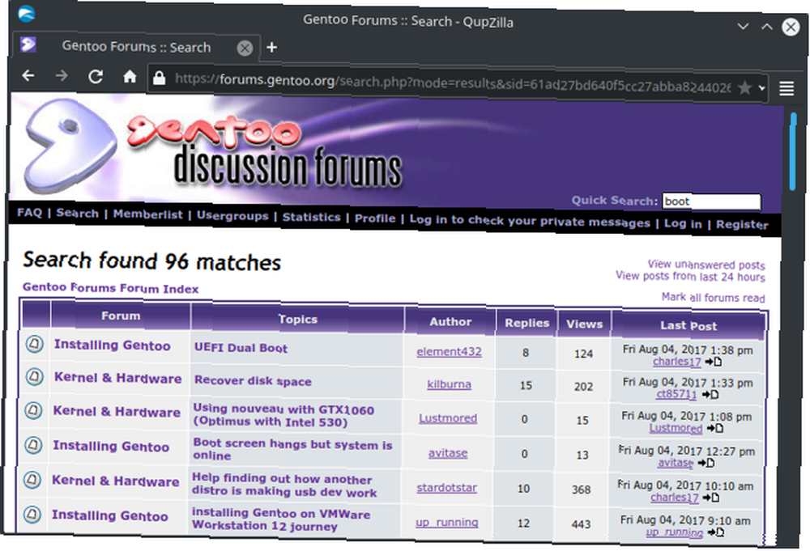Click last poster charles17 in UEFI row
The image size is (810, 551).
point(676,362)
